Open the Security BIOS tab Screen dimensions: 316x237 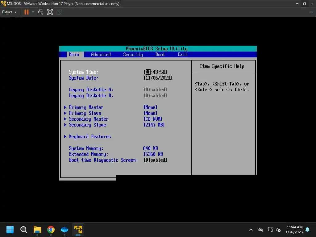(x=133, y=54)
